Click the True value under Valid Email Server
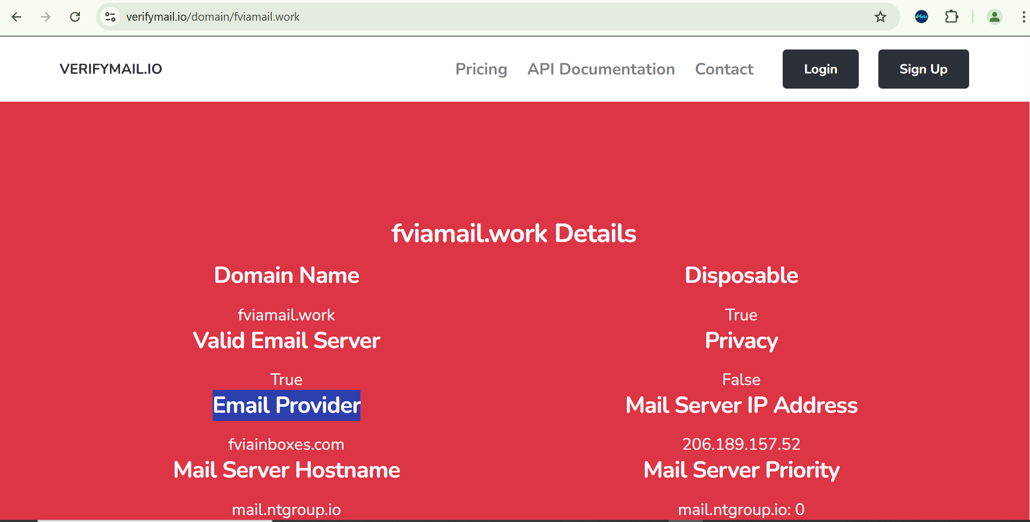This screenshot has width=1030, height=522. tap(286, 380)
